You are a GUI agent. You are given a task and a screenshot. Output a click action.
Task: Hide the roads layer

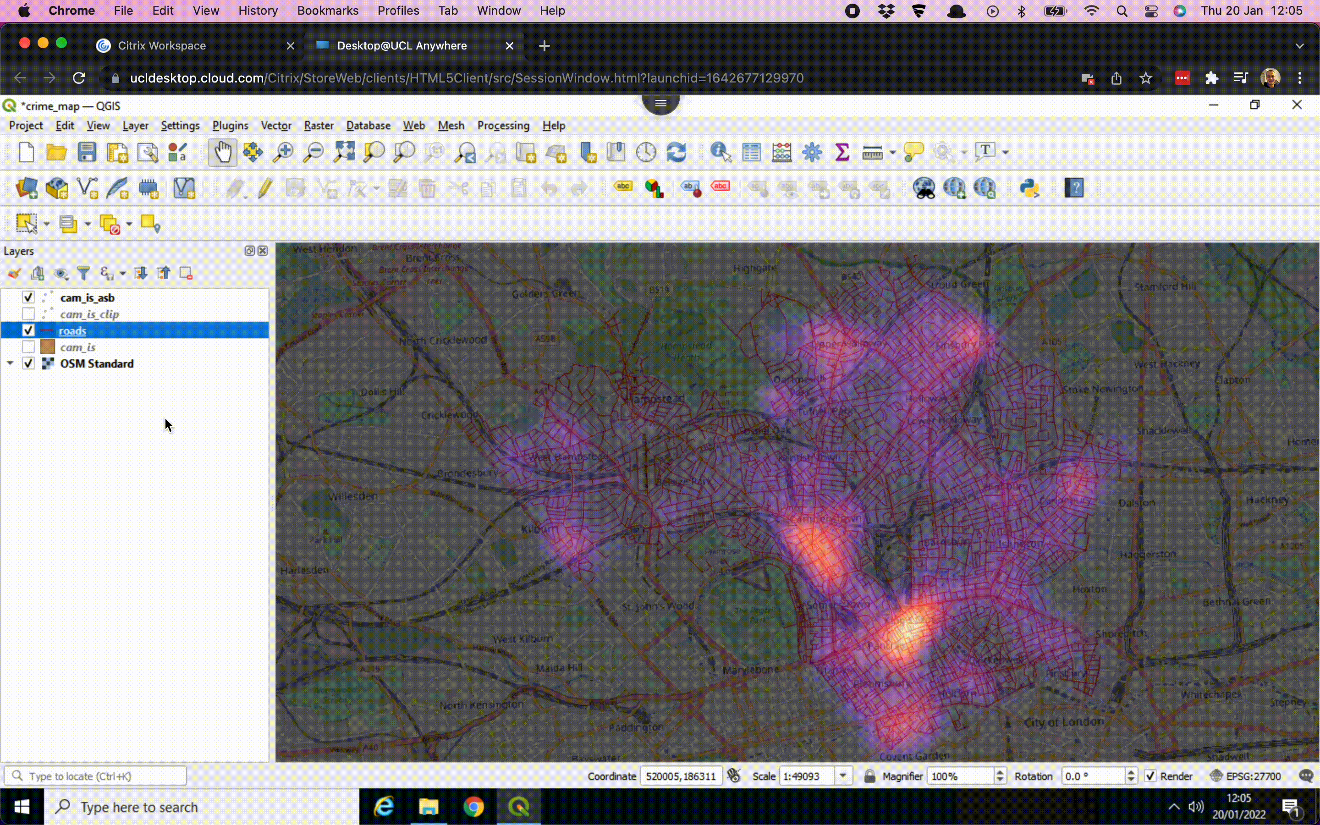click(x=27, y=330)
